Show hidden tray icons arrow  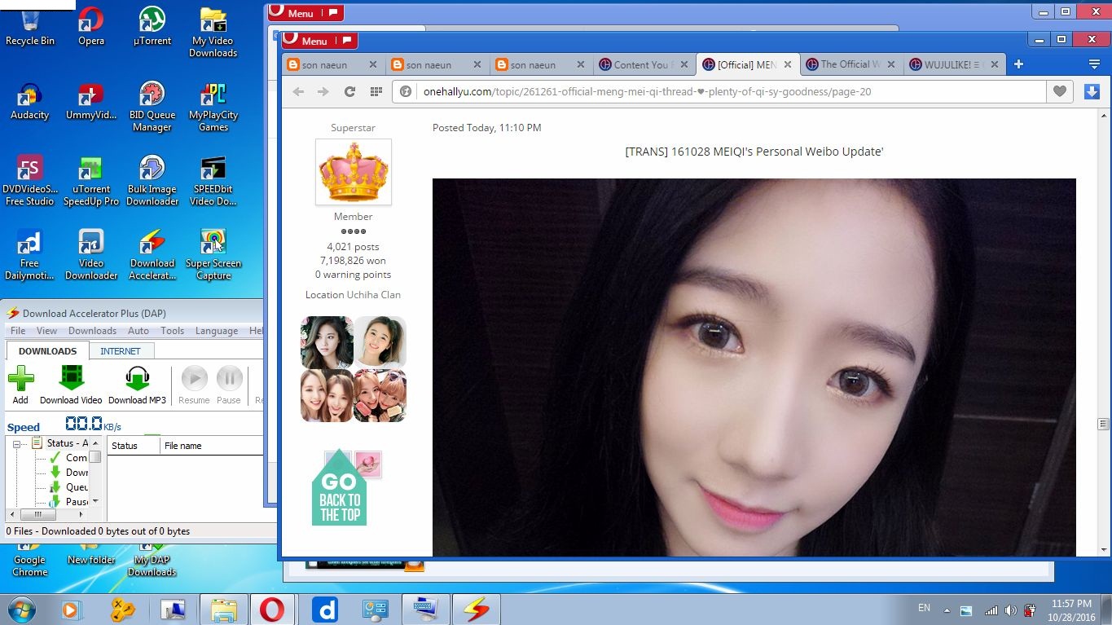947,610
